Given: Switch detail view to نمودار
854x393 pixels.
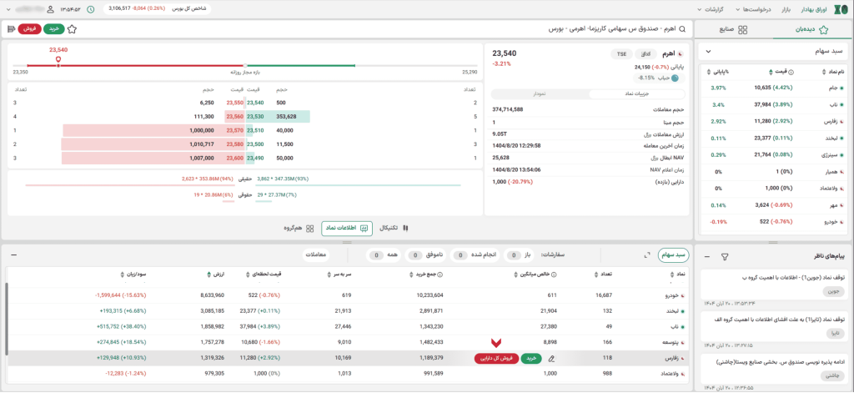Looking at the screenshot, I should [x=540, y=94].
